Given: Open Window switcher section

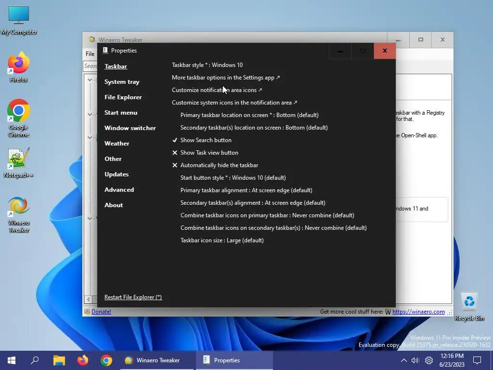Looking at the screenshot, I should pyautogui.click(x=130, y=128).
